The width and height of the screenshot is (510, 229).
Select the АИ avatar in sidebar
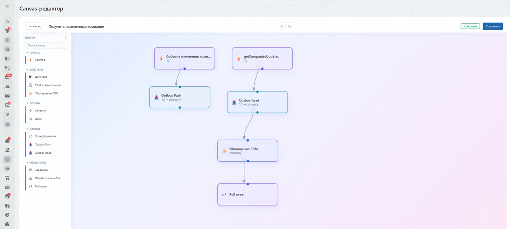[7, 168]
